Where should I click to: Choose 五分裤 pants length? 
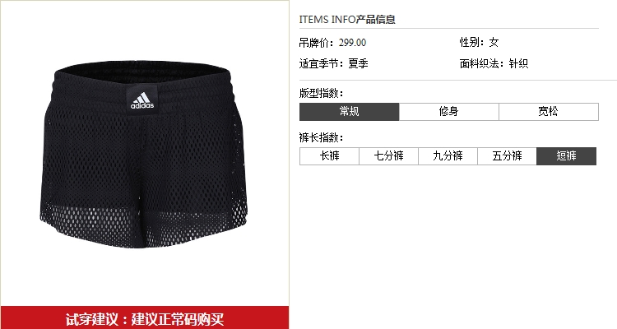(507, 156)
